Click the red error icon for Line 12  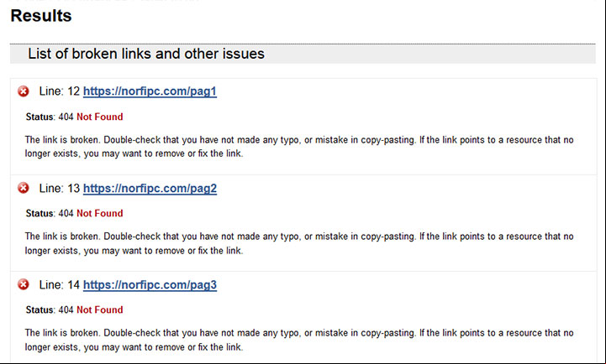pyautogui.click(x=24, y=91)
